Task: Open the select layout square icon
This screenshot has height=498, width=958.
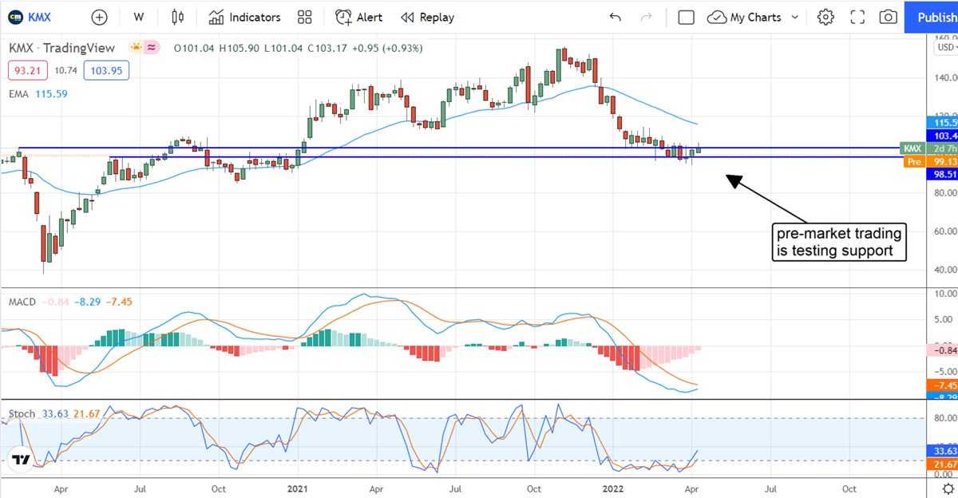Action: click(x=686, y=17)
